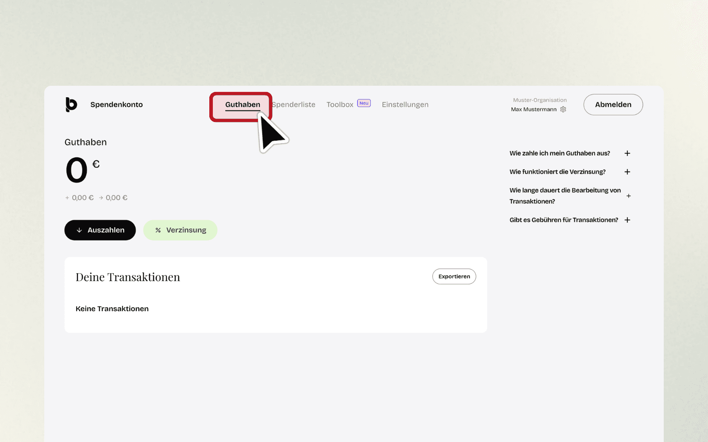The width and height of the screenshot is (708, 442).
Task: Click the '→ 0,00 €' outgoing value
Action: click(113, 198)
